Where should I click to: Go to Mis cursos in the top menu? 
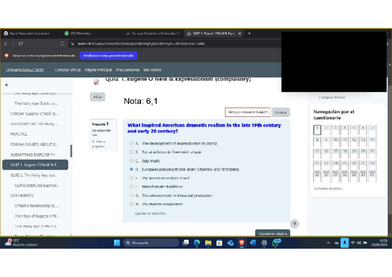point(152,70)
